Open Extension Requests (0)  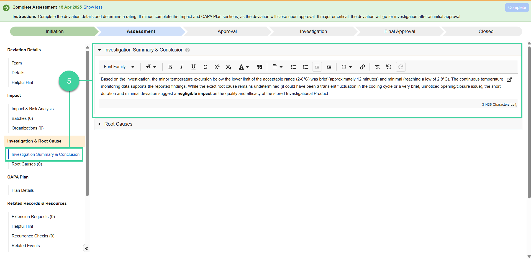[x=33, y=217]
